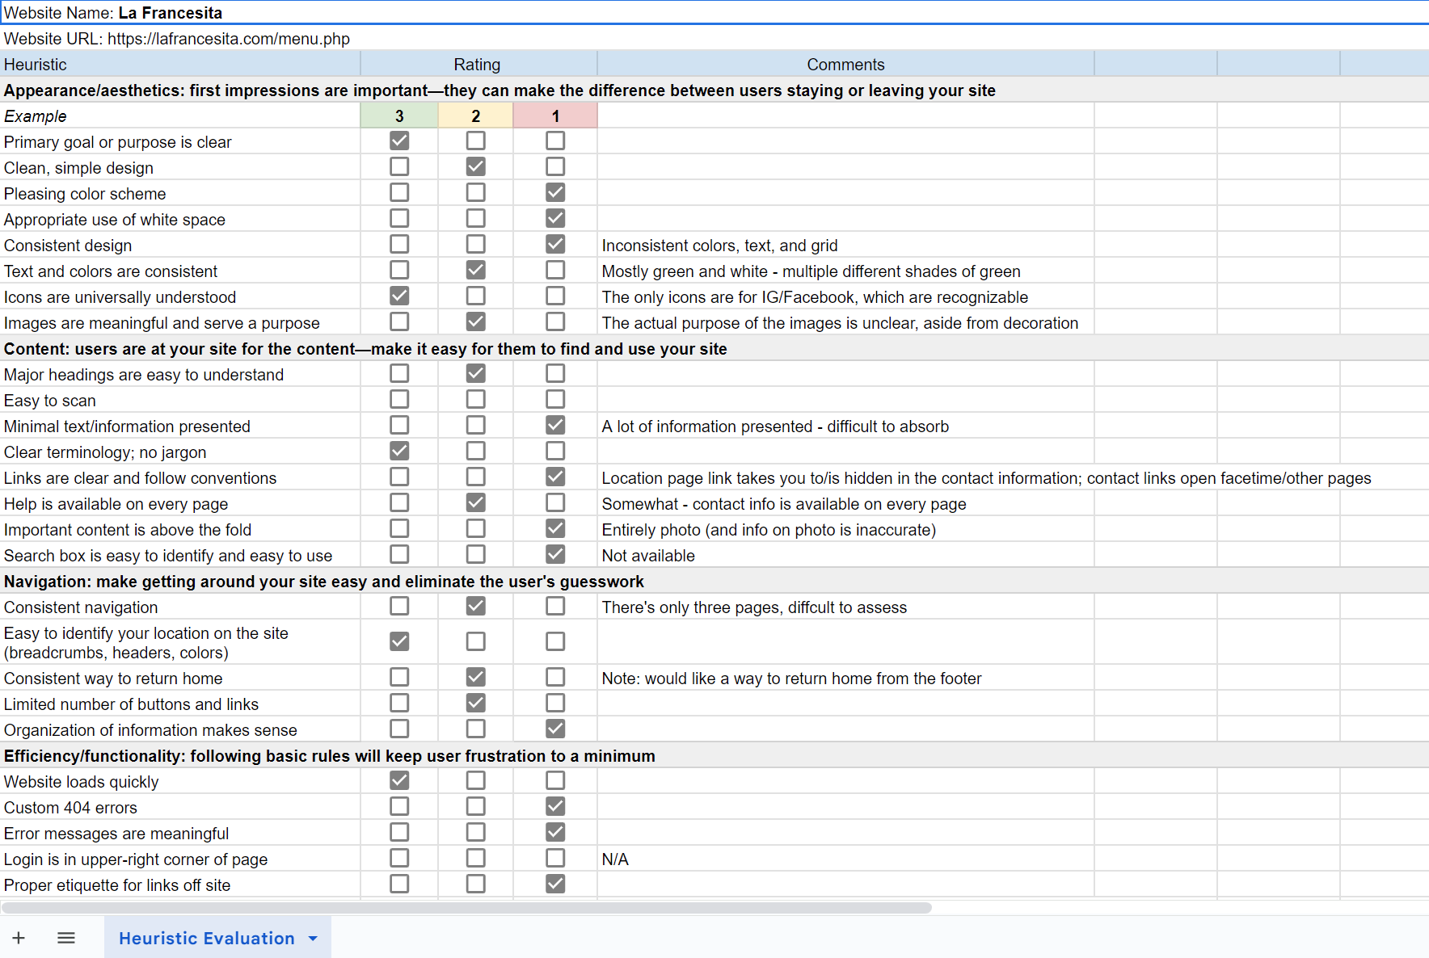
Task: Select the Website URL cell
Action: [x=714, y=38]
